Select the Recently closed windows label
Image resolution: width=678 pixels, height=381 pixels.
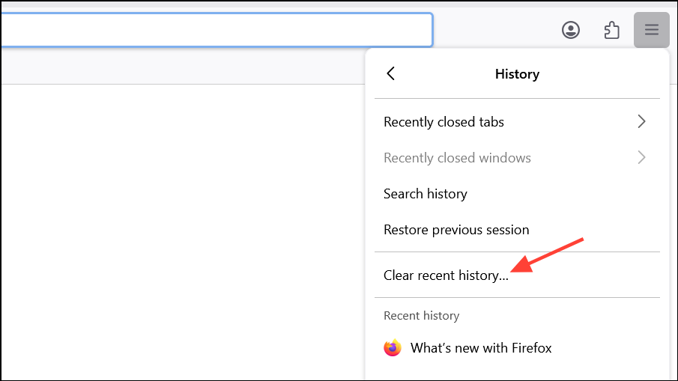click(x=457, y=158)
